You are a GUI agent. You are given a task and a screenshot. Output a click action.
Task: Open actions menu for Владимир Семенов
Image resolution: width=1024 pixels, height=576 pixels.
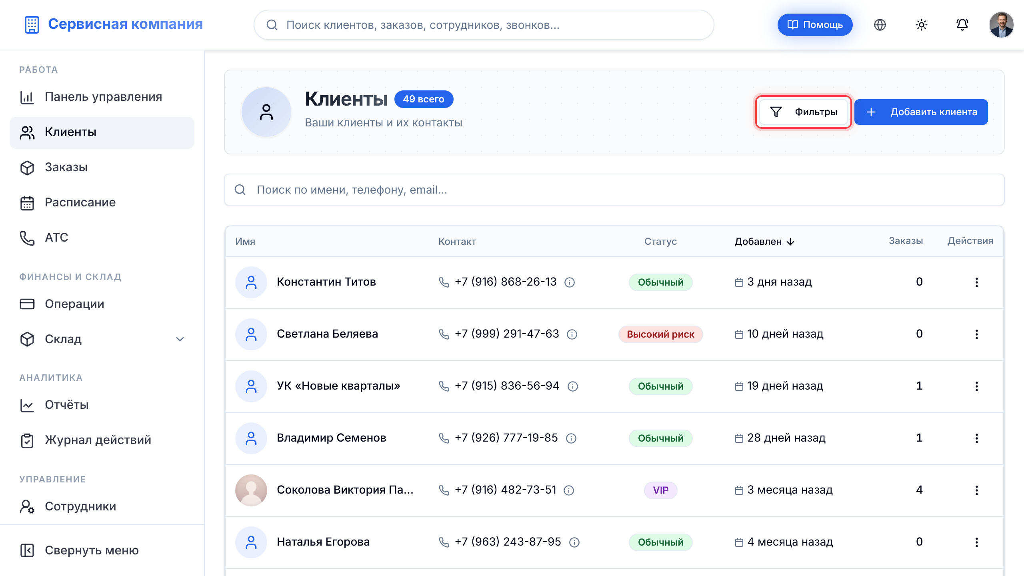(x=976, y=438)
